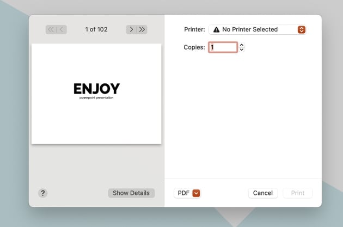This screenshot has height=227, width=343.
Task: Click the PDF button label
Action: (183, 193)
